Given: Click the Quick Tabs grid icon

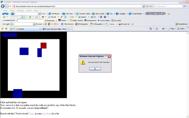Looking at the screenshot, I should (11, 29).
